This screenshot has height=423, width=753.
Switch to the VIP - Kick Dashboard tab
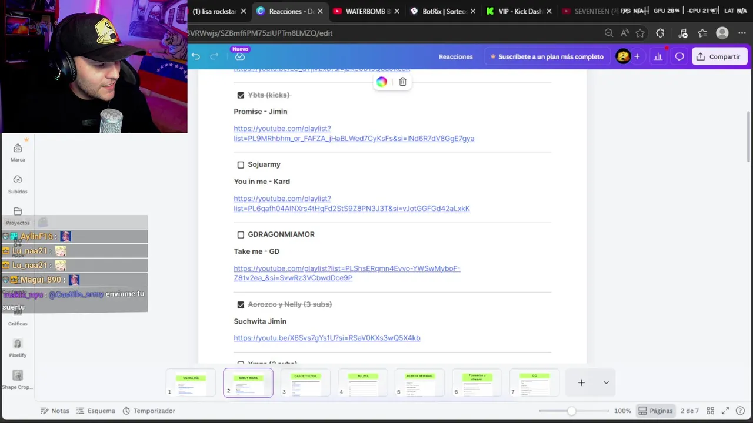click(x=519, y=11)
